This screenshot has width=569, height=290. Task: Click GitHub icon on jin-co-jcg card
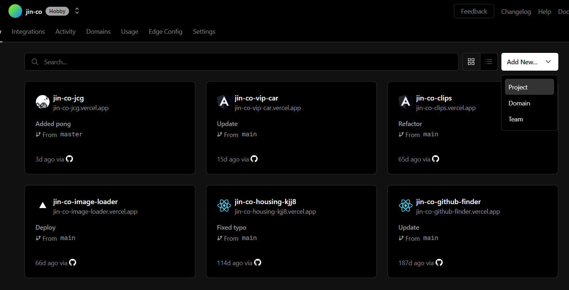click(x=69, y=159)
